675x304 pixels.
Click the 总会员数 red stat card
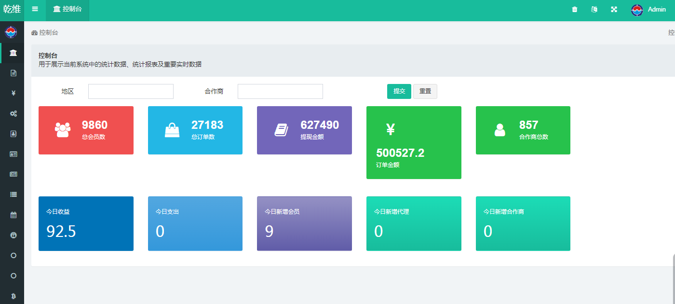point(86,130)
